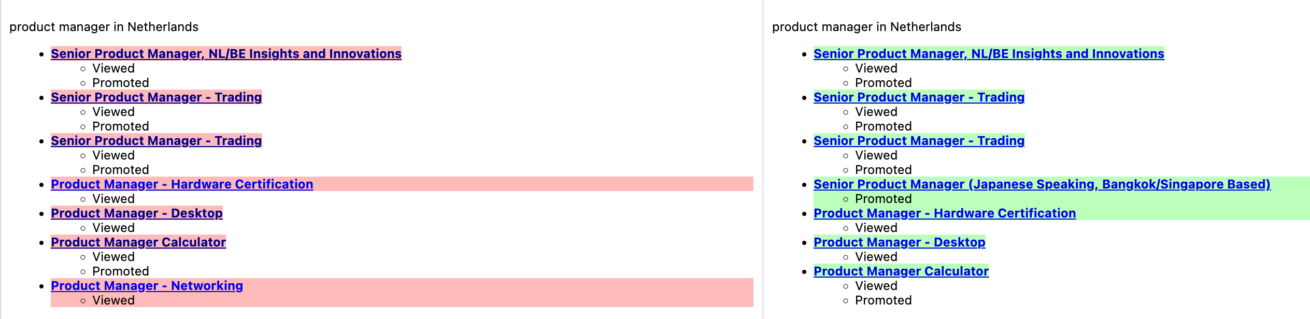Open right pane's Senior Product Manager NL/BE Insights link
The height and width of the screenshot is (319, 1310).
(x=989, y=54)
